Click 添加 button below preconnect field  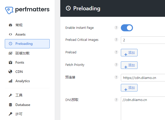(129, 88)
